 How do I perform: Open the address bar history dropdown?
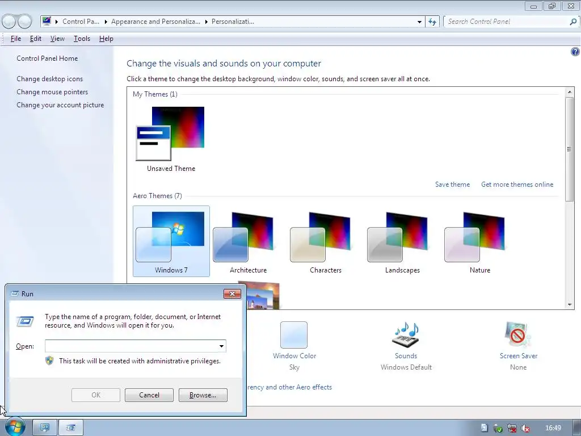(x=419, y=22)
